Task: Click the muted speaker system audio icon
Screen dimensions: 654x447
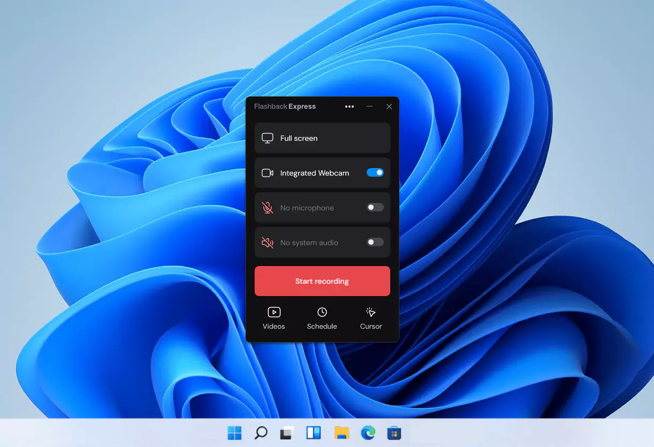Action: (x=267, y=243)
